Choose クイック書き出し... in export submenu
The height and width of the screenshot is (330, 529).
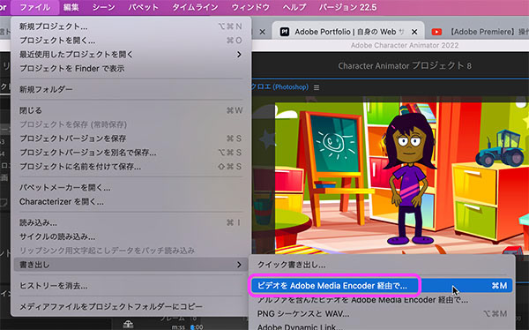click(x=382, y=266)
